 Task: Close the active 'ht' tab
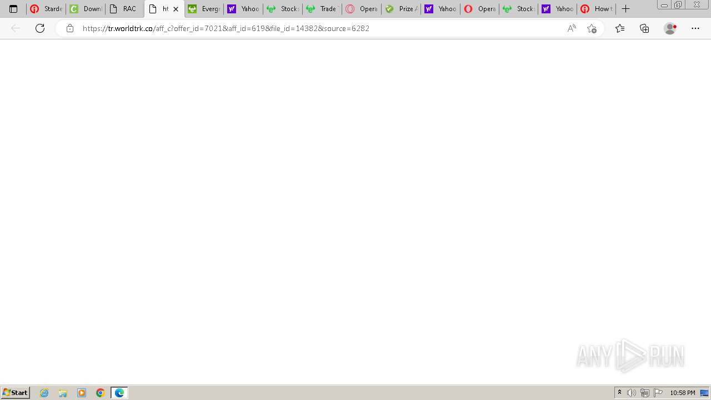[176, 9]
